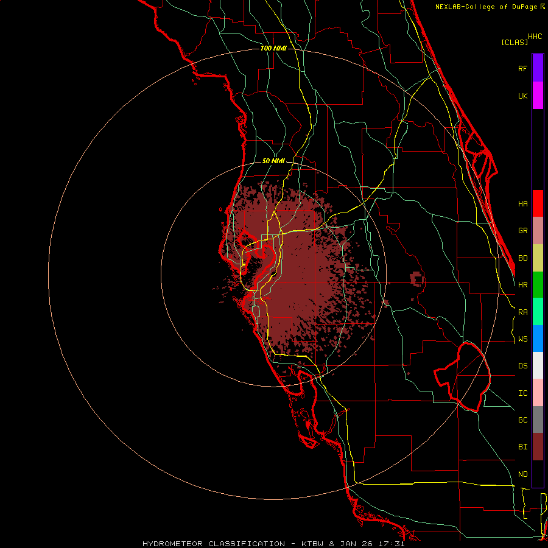Screen dimensions: 548x548
Task: Select the GR legend color block
Action: pyautogui.click(x=538, y=231)
